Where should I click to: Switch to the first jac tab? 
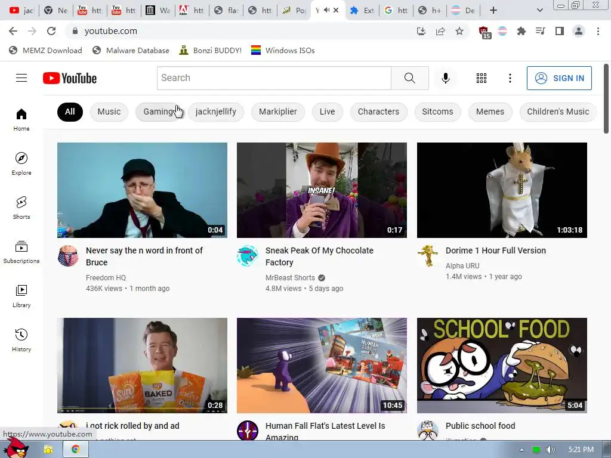coord(21,11)
